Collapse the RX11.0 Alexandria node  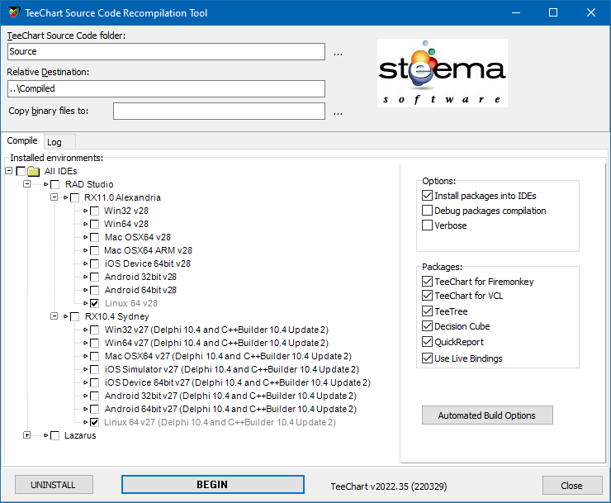[54, 197]
